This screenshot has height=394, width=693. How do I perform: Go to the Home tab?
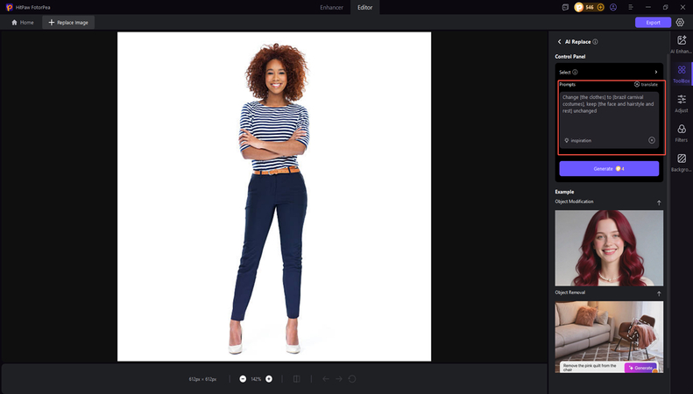coord(23,22)
